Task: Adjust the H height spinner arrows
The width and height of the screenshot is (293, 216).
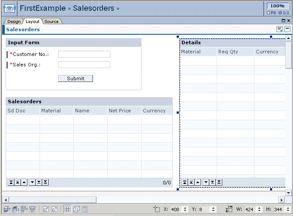Action: click(288, 209)
